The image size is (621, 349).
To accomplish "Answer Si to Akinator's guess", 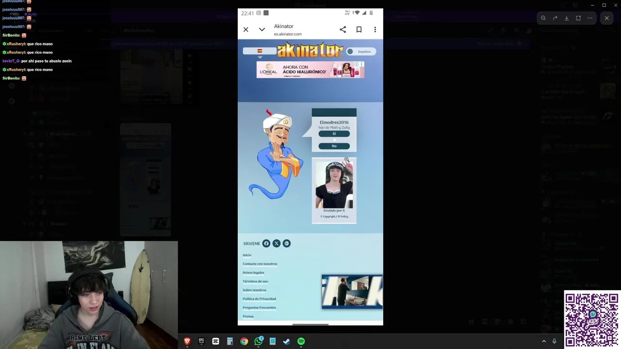I will [334, 134].
